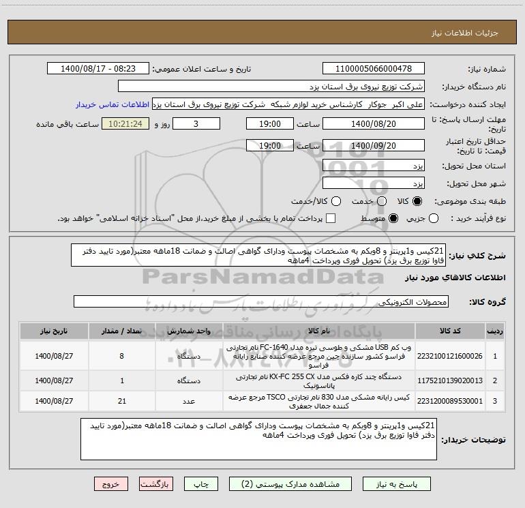Click the 'ردیف' column header
This screenshot has height=508, width=525.
tap(495, 331)
